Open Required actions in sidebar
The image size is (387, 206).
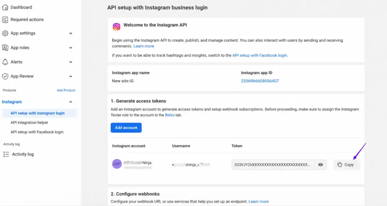[27, 20]
